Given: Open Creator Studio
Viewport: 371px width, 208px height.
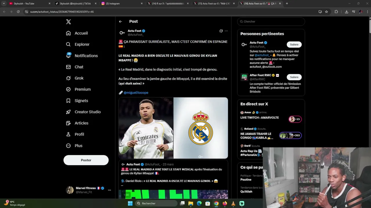Looking at the screenshot, I should [x=83, y=112].
